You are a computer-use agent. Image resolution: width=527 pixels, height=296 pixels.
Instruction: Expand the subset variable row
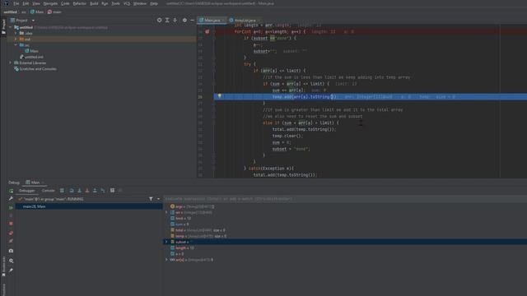(x=166, y=242)
